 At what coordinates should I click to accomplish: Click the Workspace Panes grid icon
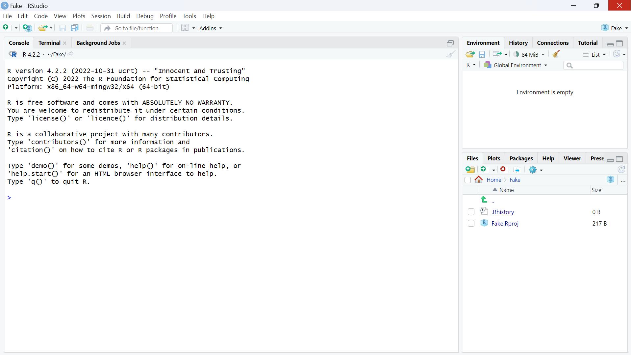(x=185, y=28)
